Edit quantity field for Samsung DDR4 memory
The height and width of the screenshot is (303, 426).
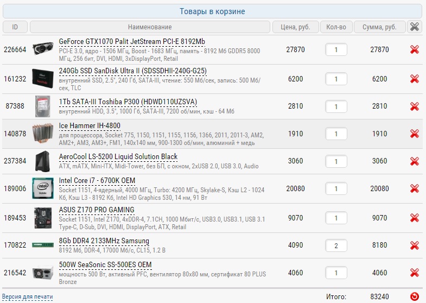[x=336, y=245]
